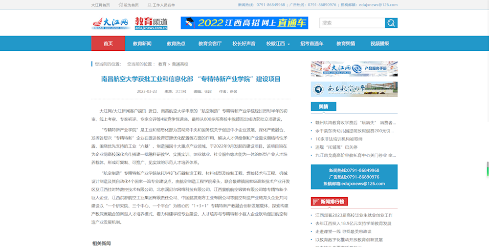The height and width of the screenshot is (247, 489).
Task: Go to the 首页 navigation tab
Action: [x=108, y=43]
